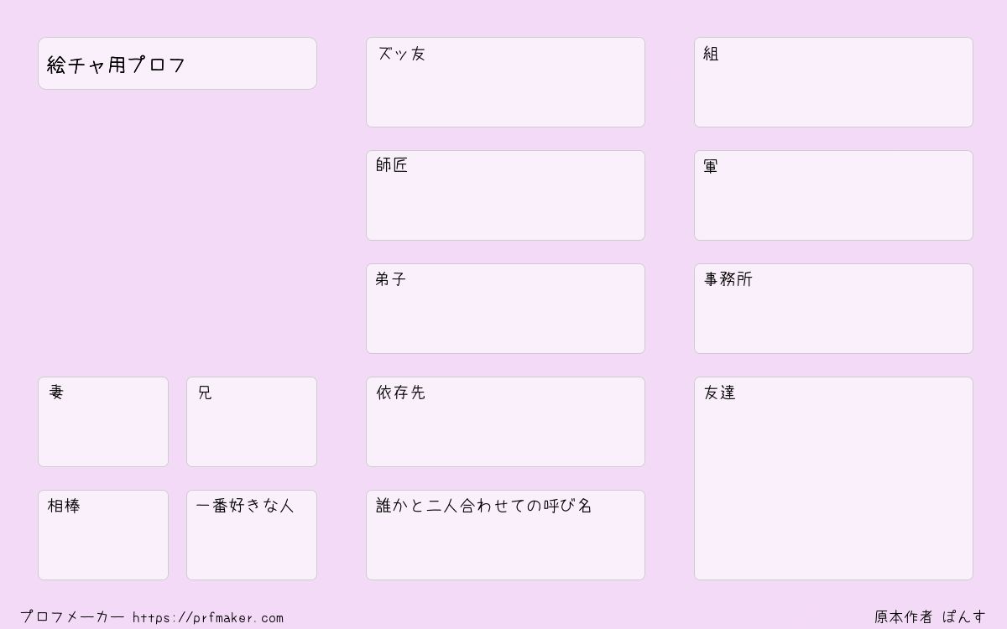This screenshot has height=629, width=1007.
Task: Click the ズッ友 label text
Action: coord(401,54)
